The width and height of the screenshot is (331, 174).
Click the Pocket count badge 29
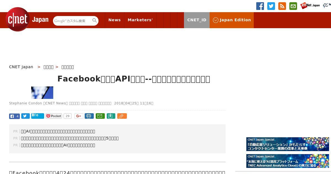67,116
